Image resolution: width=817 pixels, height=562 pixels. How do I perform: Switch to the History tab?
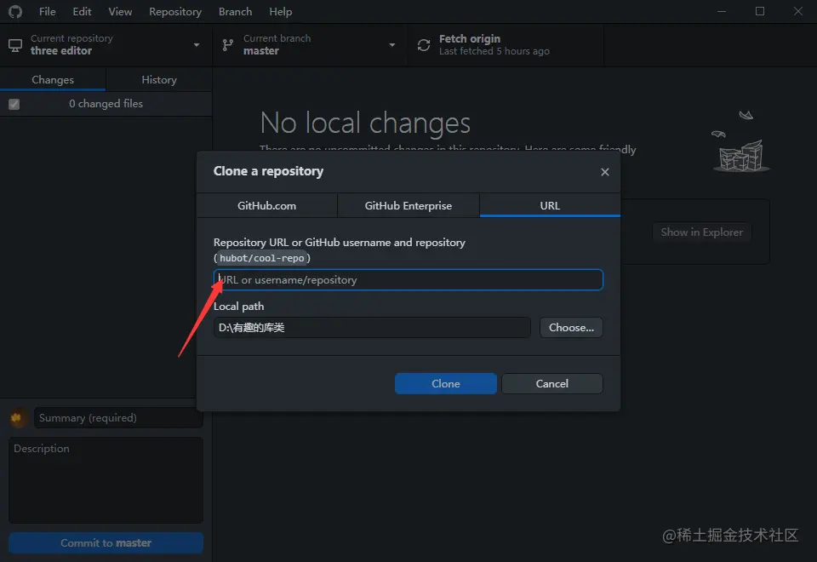(159, 80)
